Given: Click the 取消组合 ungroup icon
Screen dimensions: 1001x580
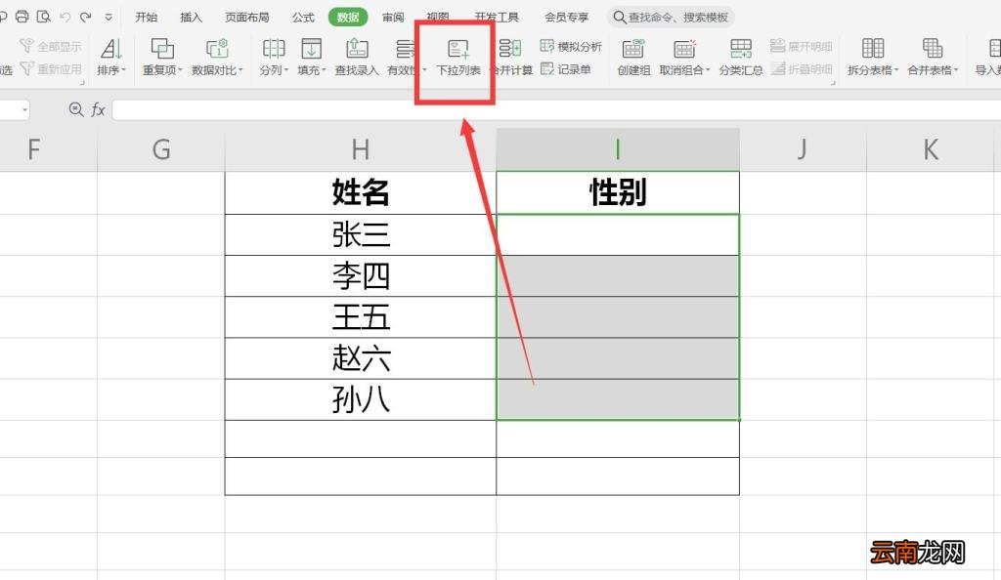Looking at the screenshot, I should coord(683,49).
